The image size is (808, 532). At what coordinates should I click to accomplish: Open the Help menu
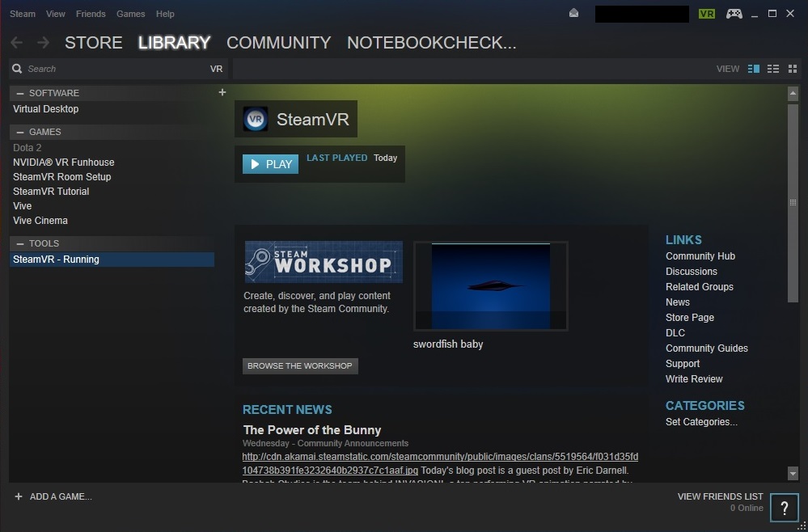click(165, 14)
